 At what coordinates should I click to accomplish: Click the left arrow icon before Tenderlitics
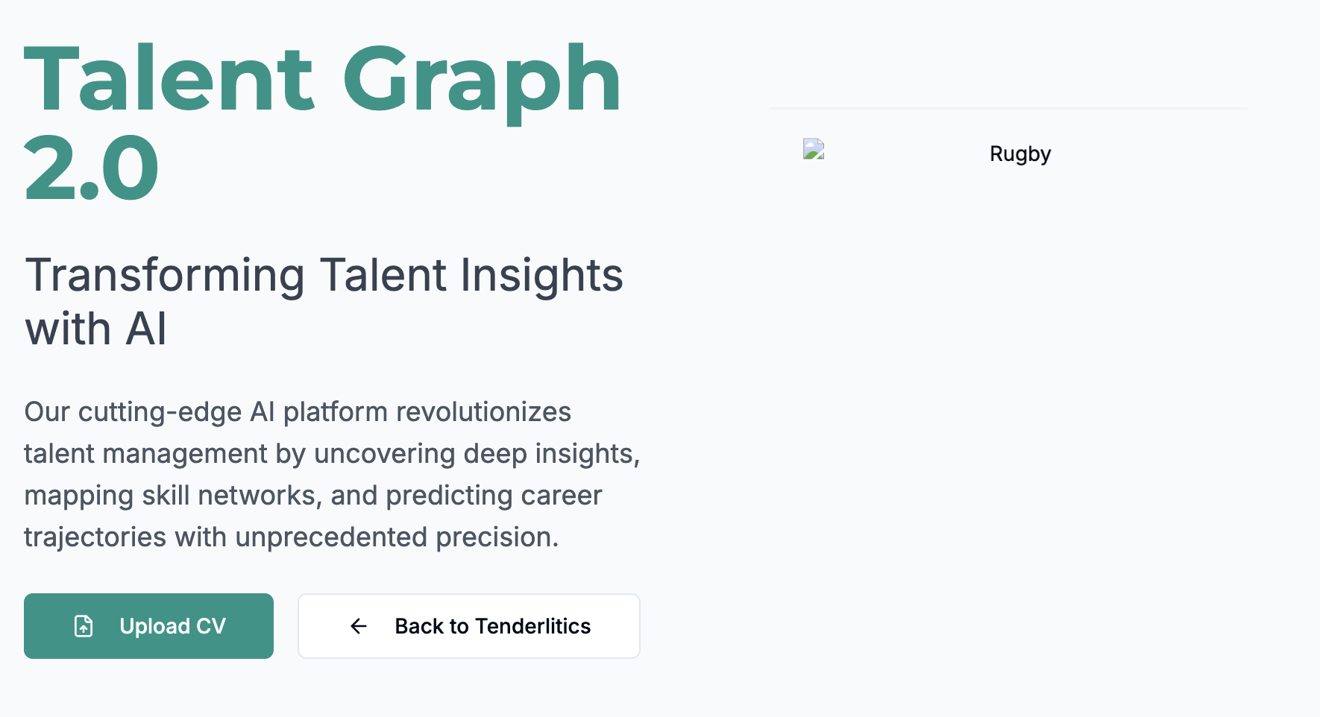coord(359,626)
